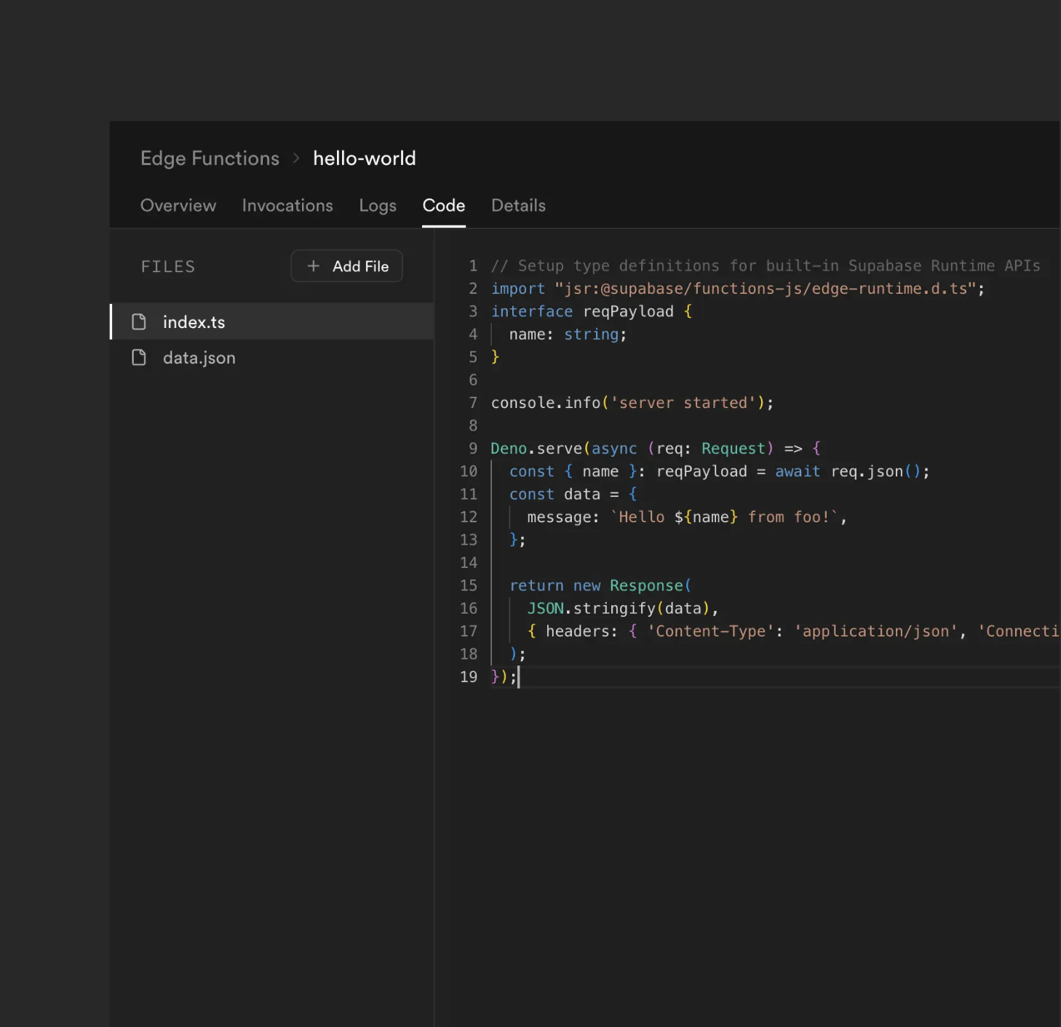Click the ');' on line 18
Viewport: 1061px width, 1027px height.
click(x=517, y=654)
